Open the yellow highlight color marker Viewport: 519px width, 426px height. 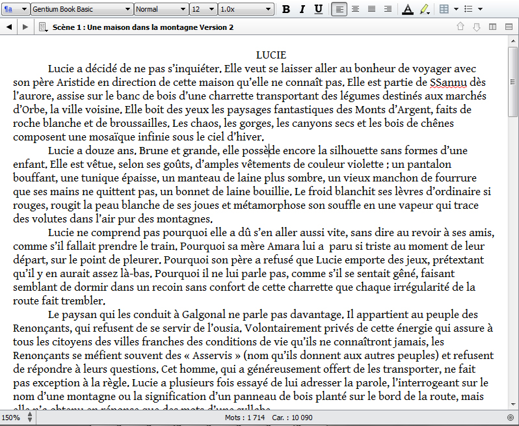coord(425,9)
